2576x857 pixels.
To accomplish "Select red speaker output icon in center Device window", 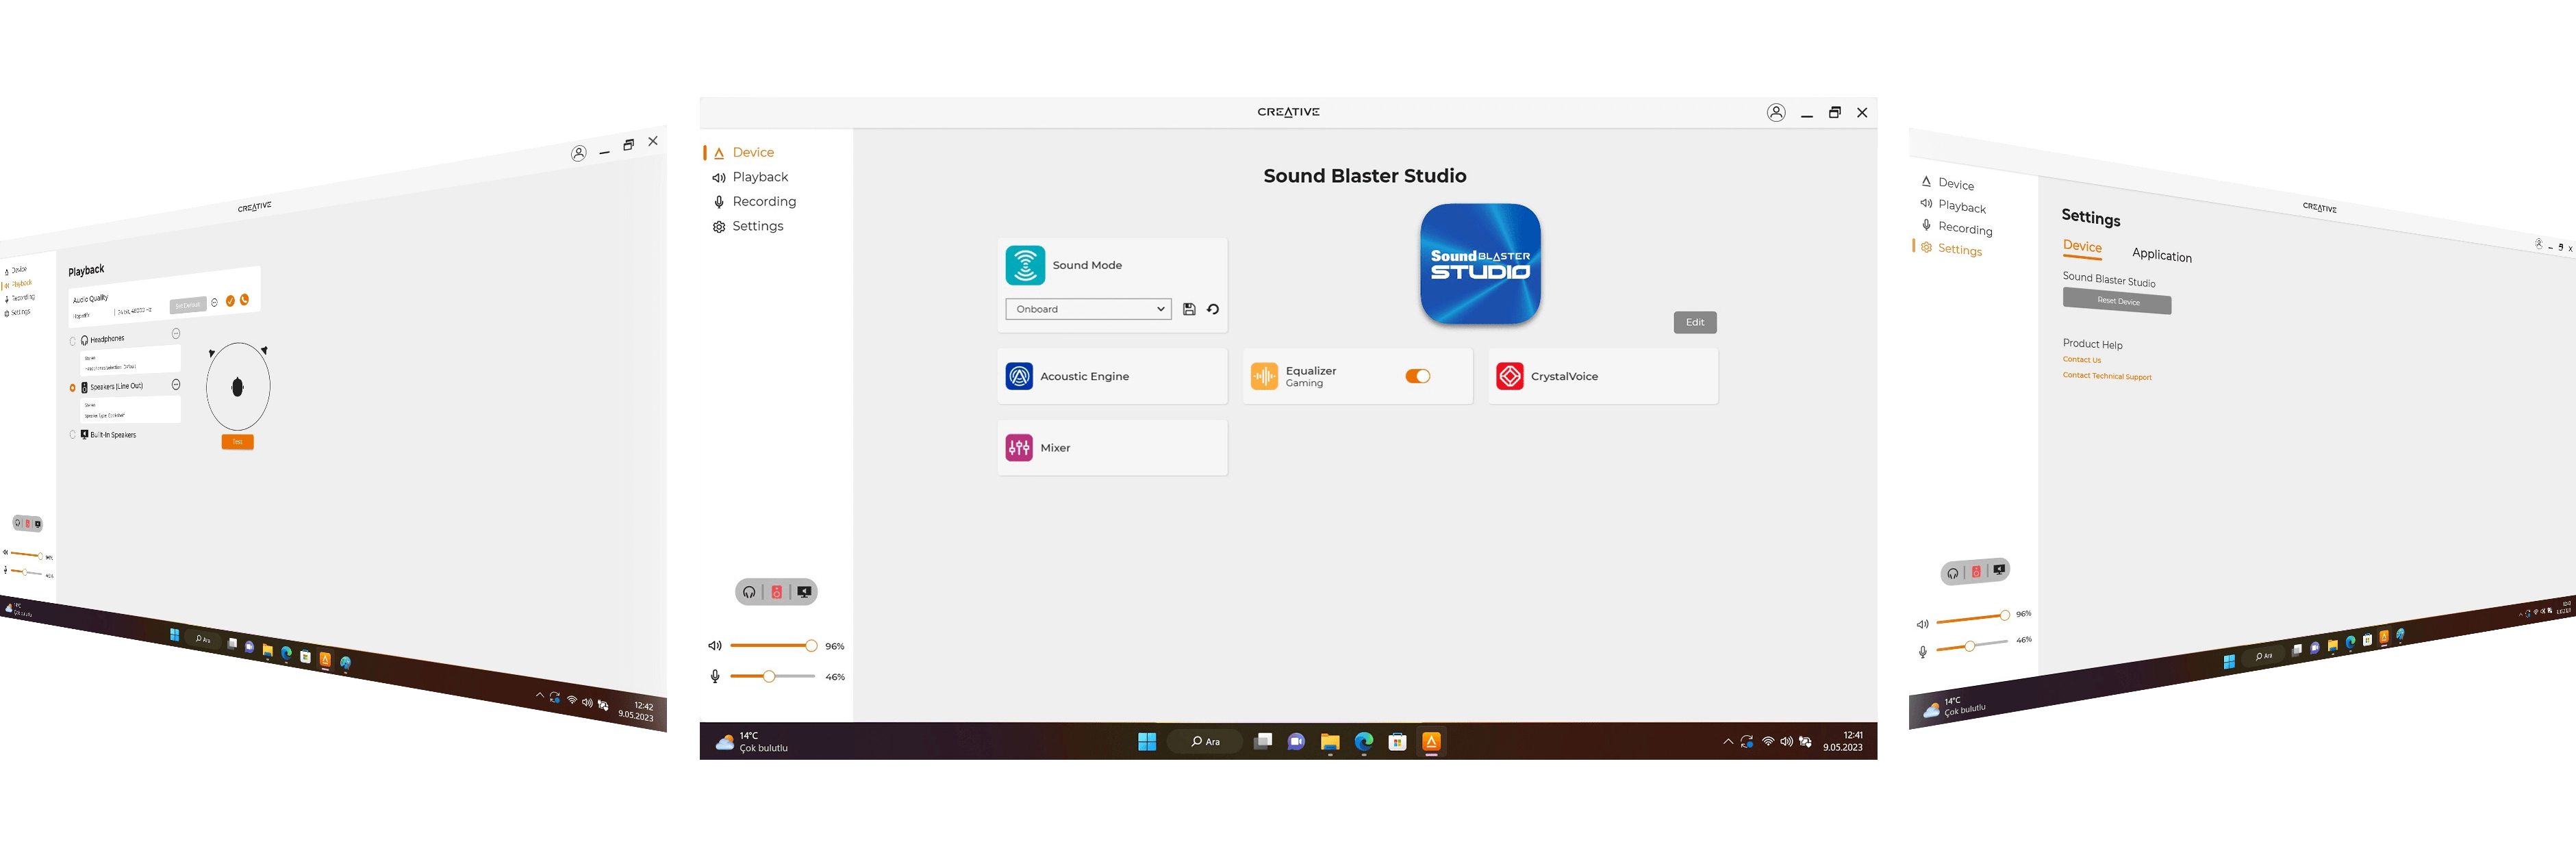I will 776,592.
